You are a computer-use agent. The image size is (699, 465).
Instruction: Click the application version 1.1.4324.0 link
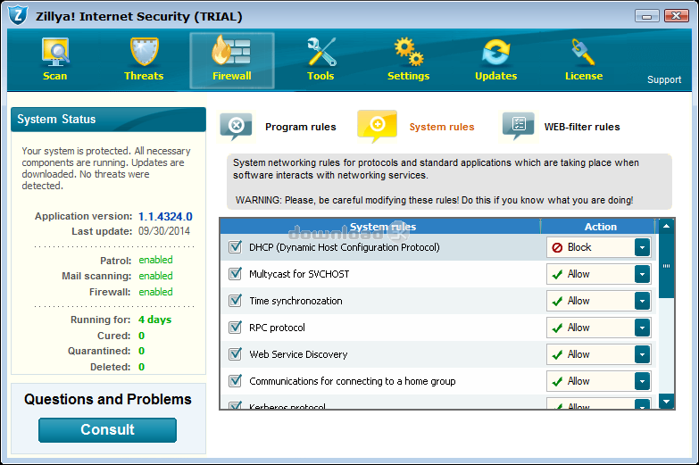[165, 217]
